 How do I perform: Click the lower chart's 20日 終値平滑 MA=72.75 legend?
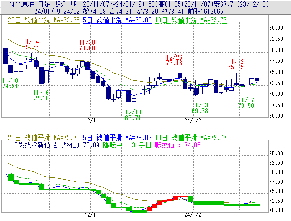[x=44, y=138]
